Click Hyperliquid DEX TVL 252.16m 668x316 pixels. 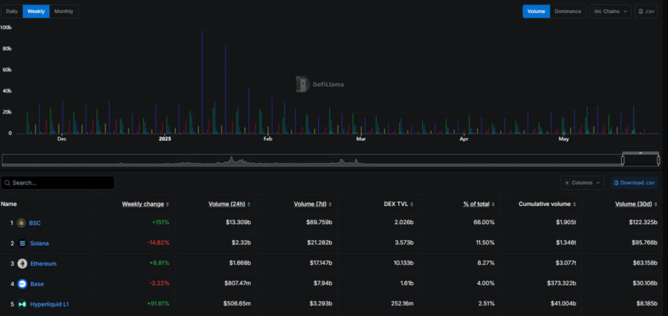(401, 304)
